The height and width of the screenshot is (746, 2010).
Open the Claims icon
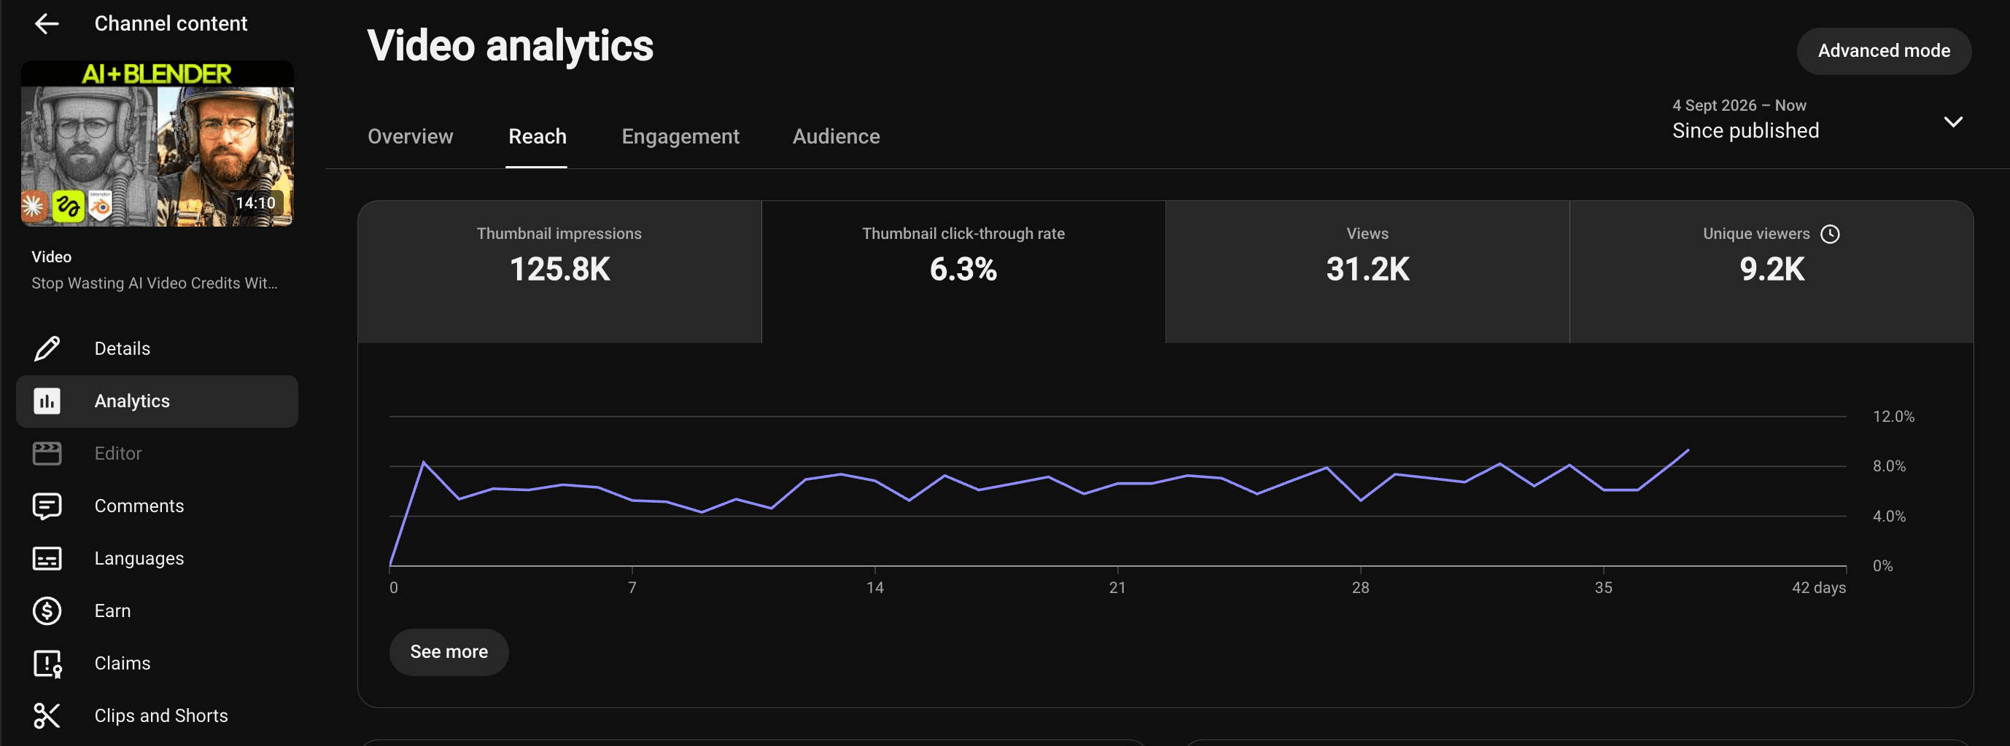click(x=47, y=664)
